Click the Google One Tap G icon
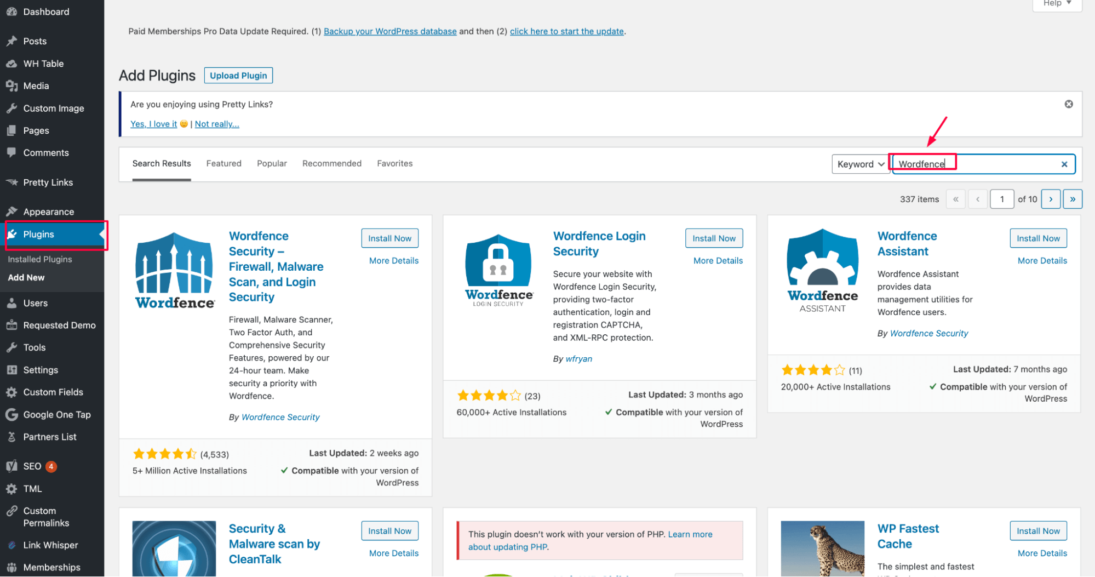1095x577 pixels. point(12,414)
